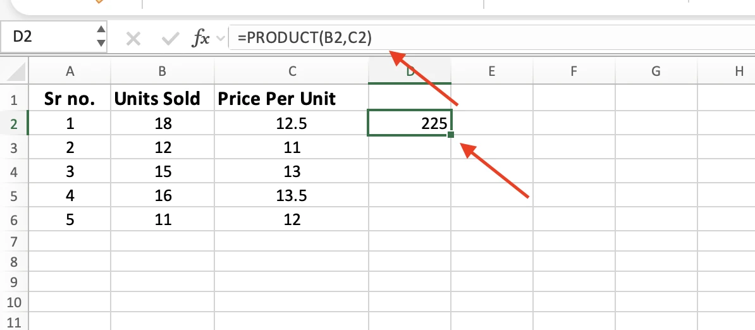This screenshot has width=755, height=330.
Task: Click the Select All corner triangle
Action: point(15,71)
